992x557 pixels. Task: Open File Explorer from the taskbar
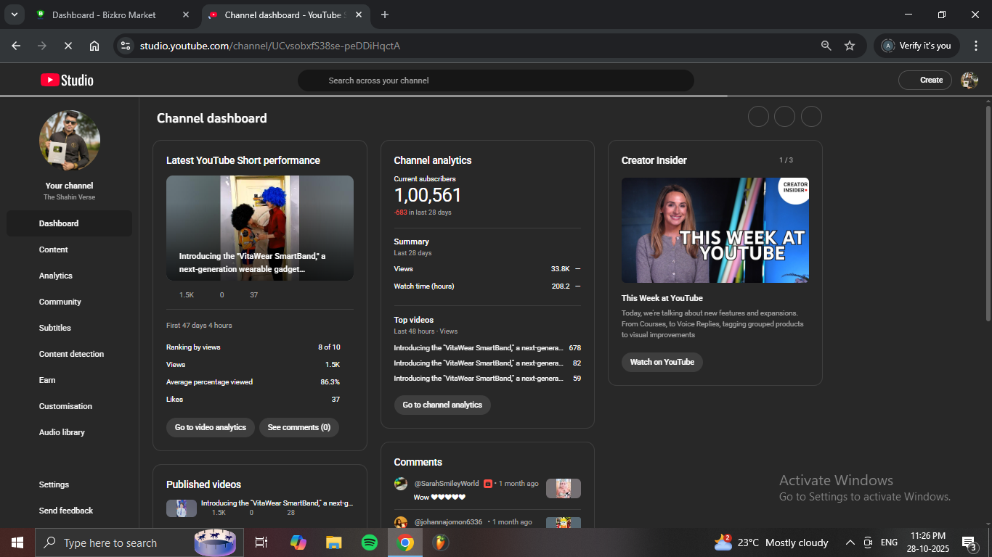pos(333,542)
